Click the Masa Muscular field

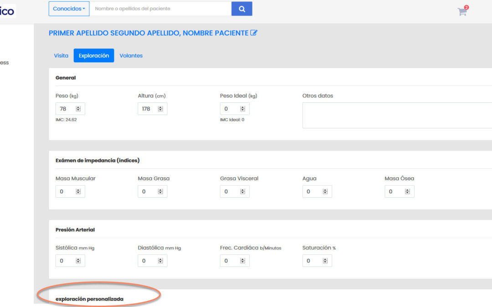tap(70, 191)
